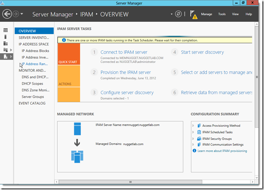The height and width of the screenshot is (190, 264).
Task: Expand File and Storage Services arrow
Action: tap(11, 50)
